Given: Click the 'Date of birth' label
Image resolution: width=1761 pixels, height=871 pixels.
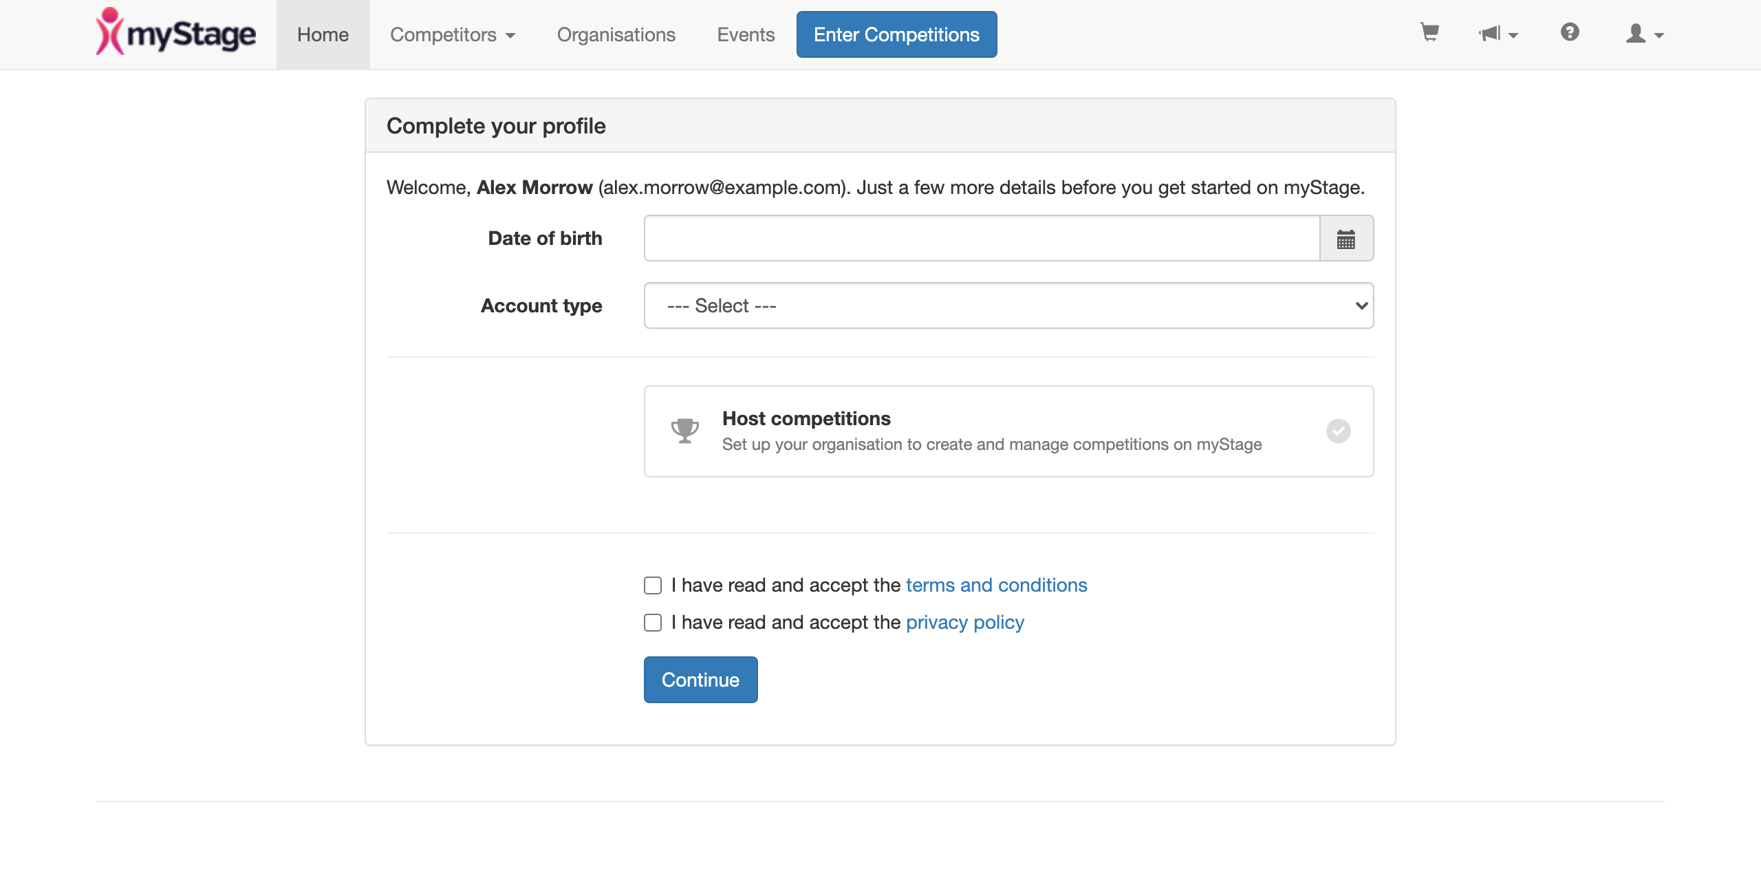Looking at the screenshot, I should tap(545, 239).
